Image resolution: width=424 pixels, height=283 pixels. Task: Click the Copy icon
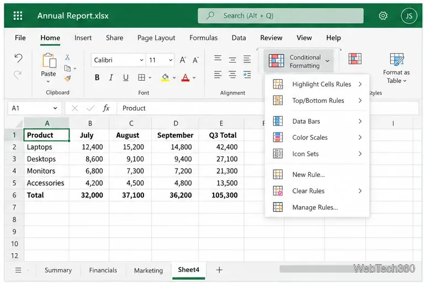click(67, 68)
